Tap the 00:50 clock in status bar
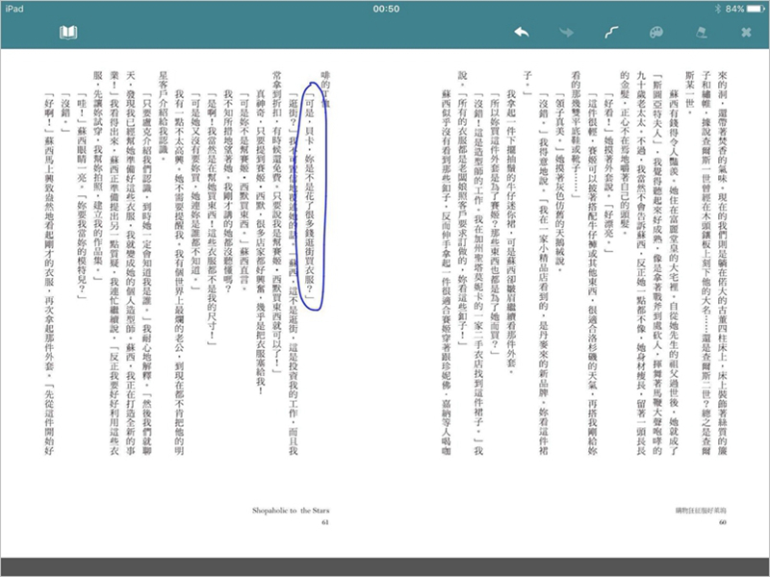Viewport: 770px width, 577px height. pyautogui.click(x=385, y=8)
